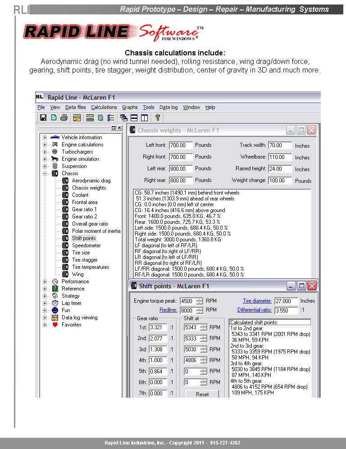Adjust the Redline RPM spinner arrows
The image size is (346, 449).
[199, 310]
